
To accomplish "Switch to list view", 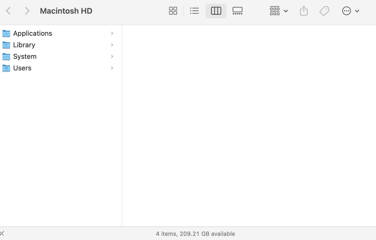I will tap(195, 11).
